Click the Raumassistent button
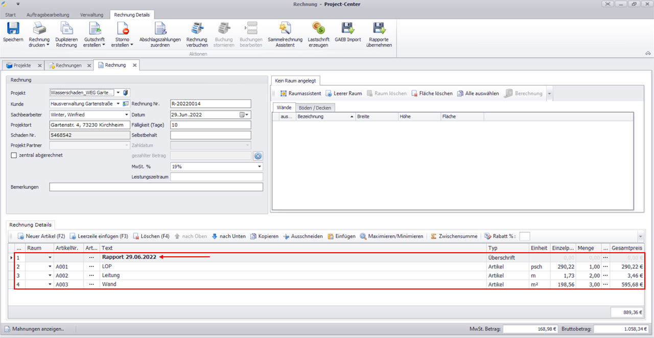The image size is (654, 338). pos(300,93)
